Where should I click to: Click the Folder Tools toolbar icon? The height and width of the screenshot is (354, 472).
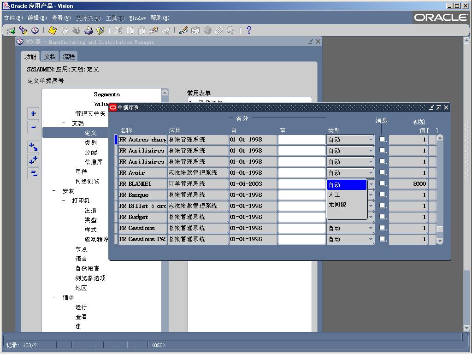(x=231, y=30)
